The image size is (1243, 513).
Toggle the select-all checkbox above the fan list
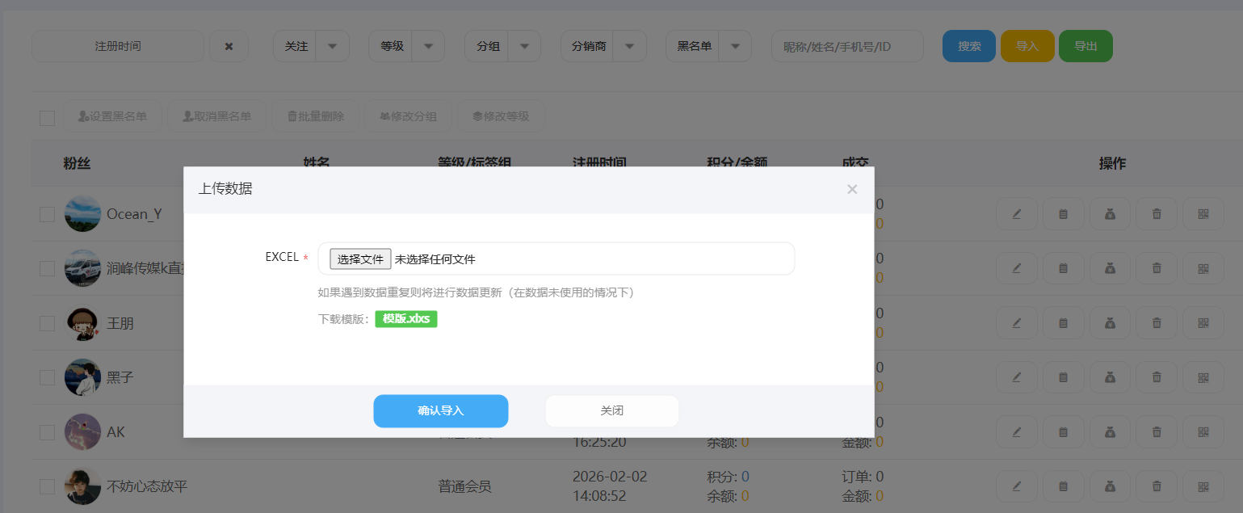[48, 118]
